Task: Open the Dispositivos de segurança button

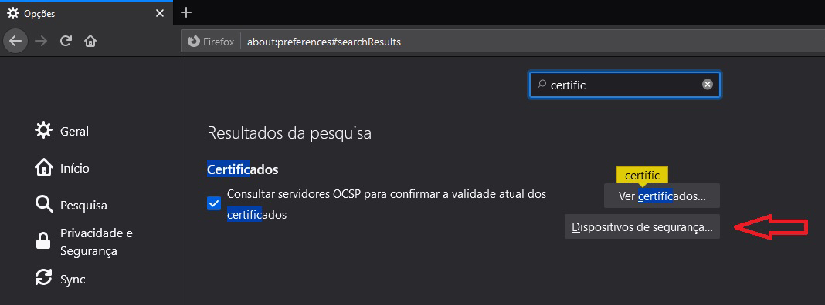Action: point(642,226)
